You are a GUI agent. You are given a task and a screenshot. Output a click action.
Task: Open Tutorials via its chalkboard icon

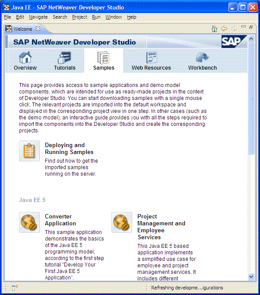(64, 58)
